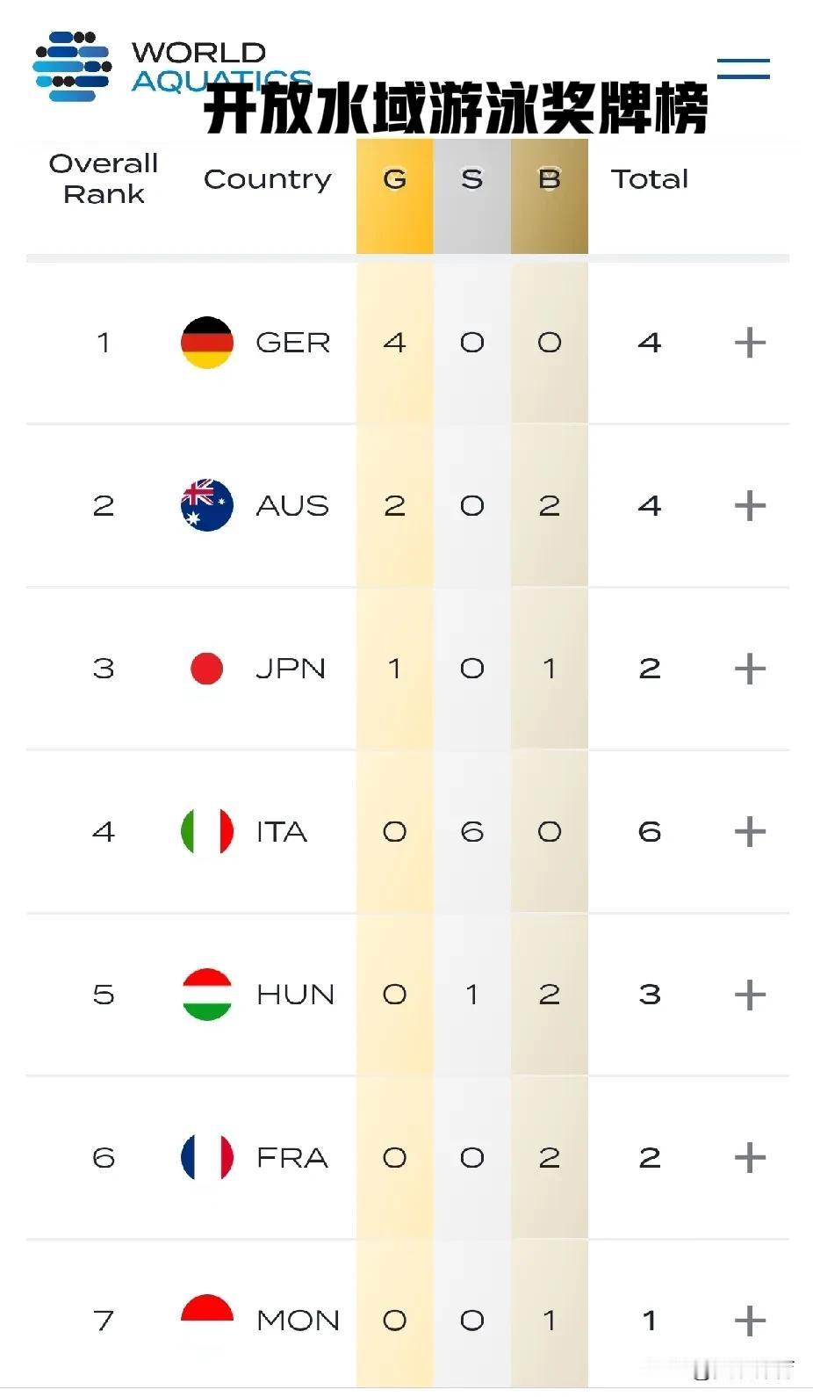The width and height of the screenshot is (813, 1397).
Task: Click the Total column header
Action: point(650,179)
